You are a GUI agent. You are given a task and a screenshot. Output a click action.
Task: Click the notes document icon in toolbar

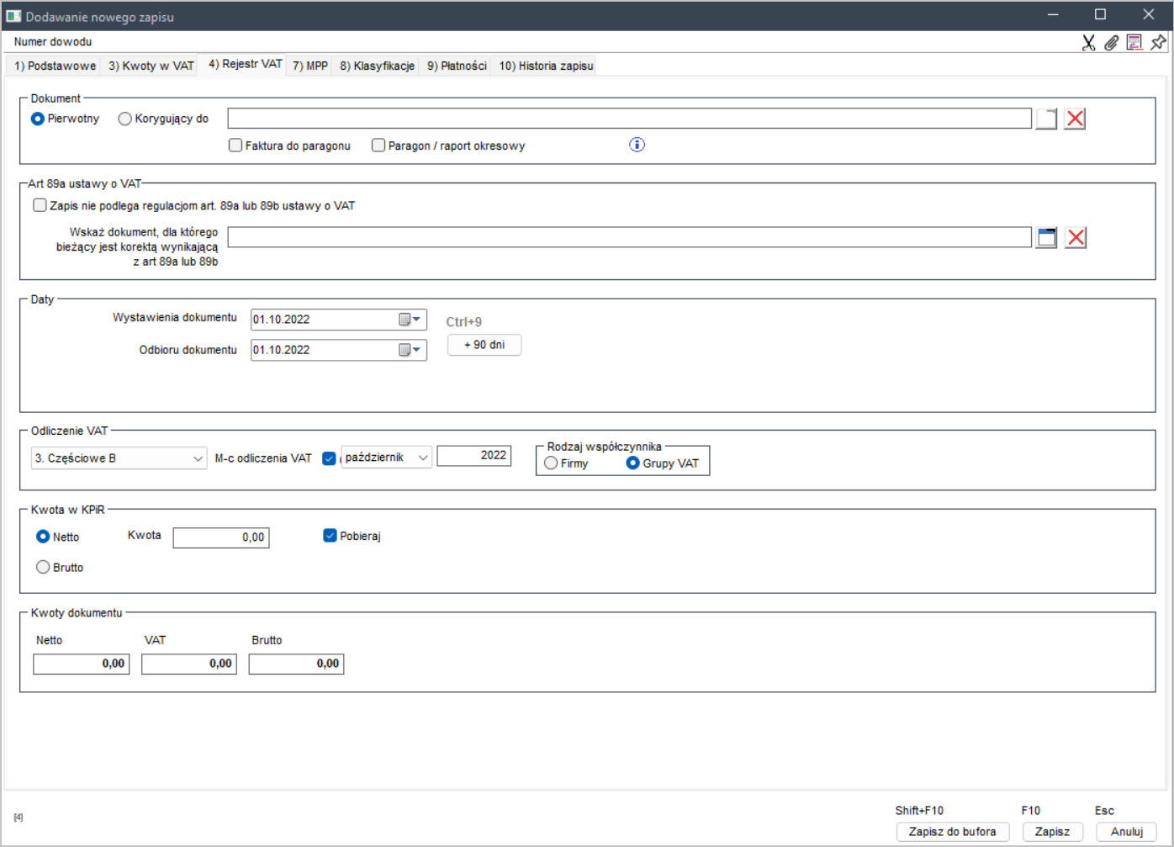coord(1134,43)
